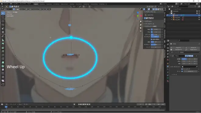The height and width of the screenshot is (113, 201).
Task: Select the Cursor tool in left toolbar
Action: click(3, 17)
